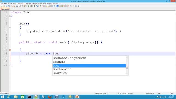176x99 pixels.
Task: Click the UTF-8 encoding status field
Action: [x=159, y=94]
